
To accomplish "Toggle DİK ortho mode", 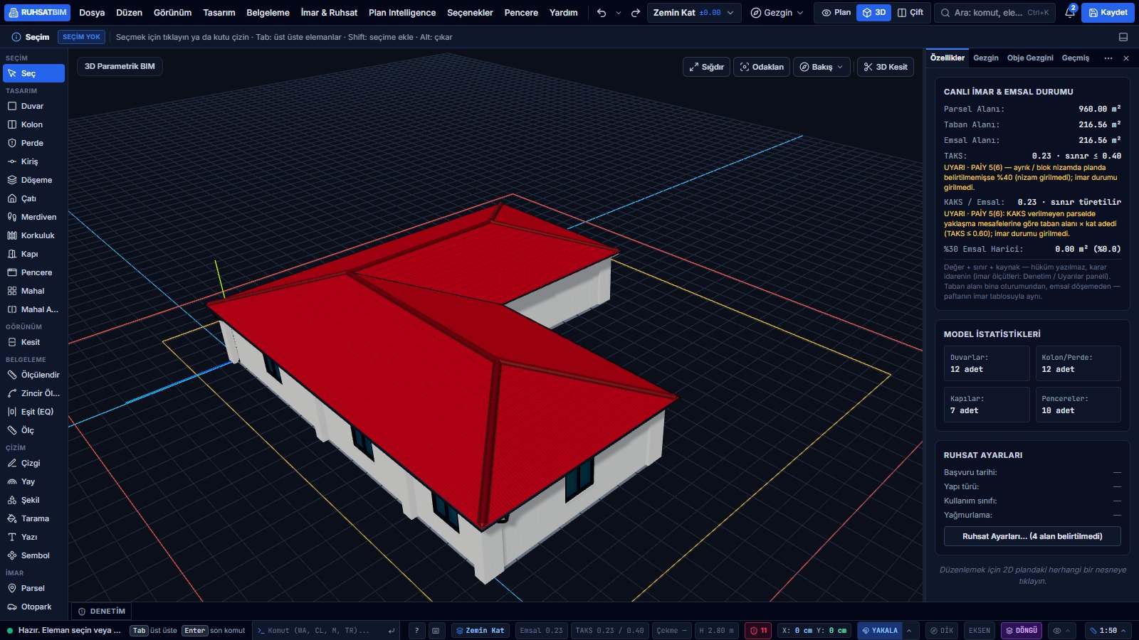I will [x=942, y=631].
